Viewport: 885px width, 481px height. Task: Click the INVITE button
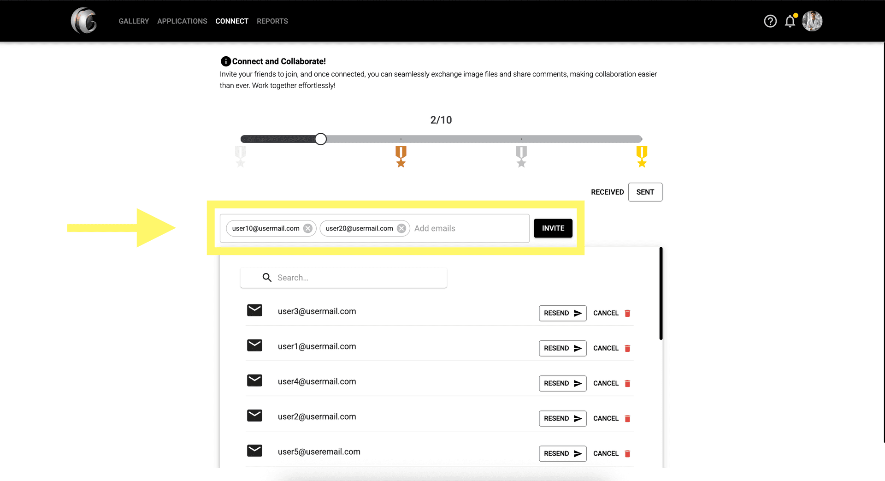[553, 228]
